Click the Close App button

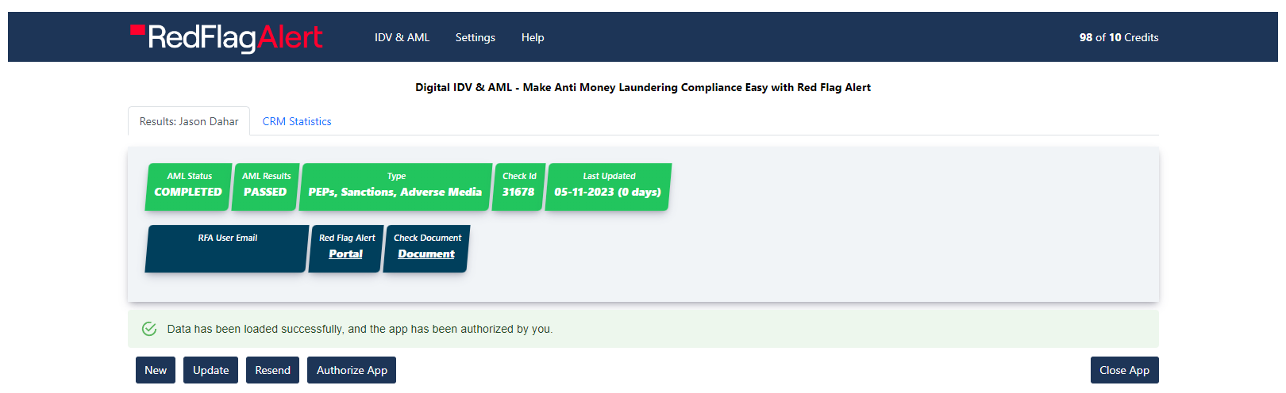point(1124,370)
